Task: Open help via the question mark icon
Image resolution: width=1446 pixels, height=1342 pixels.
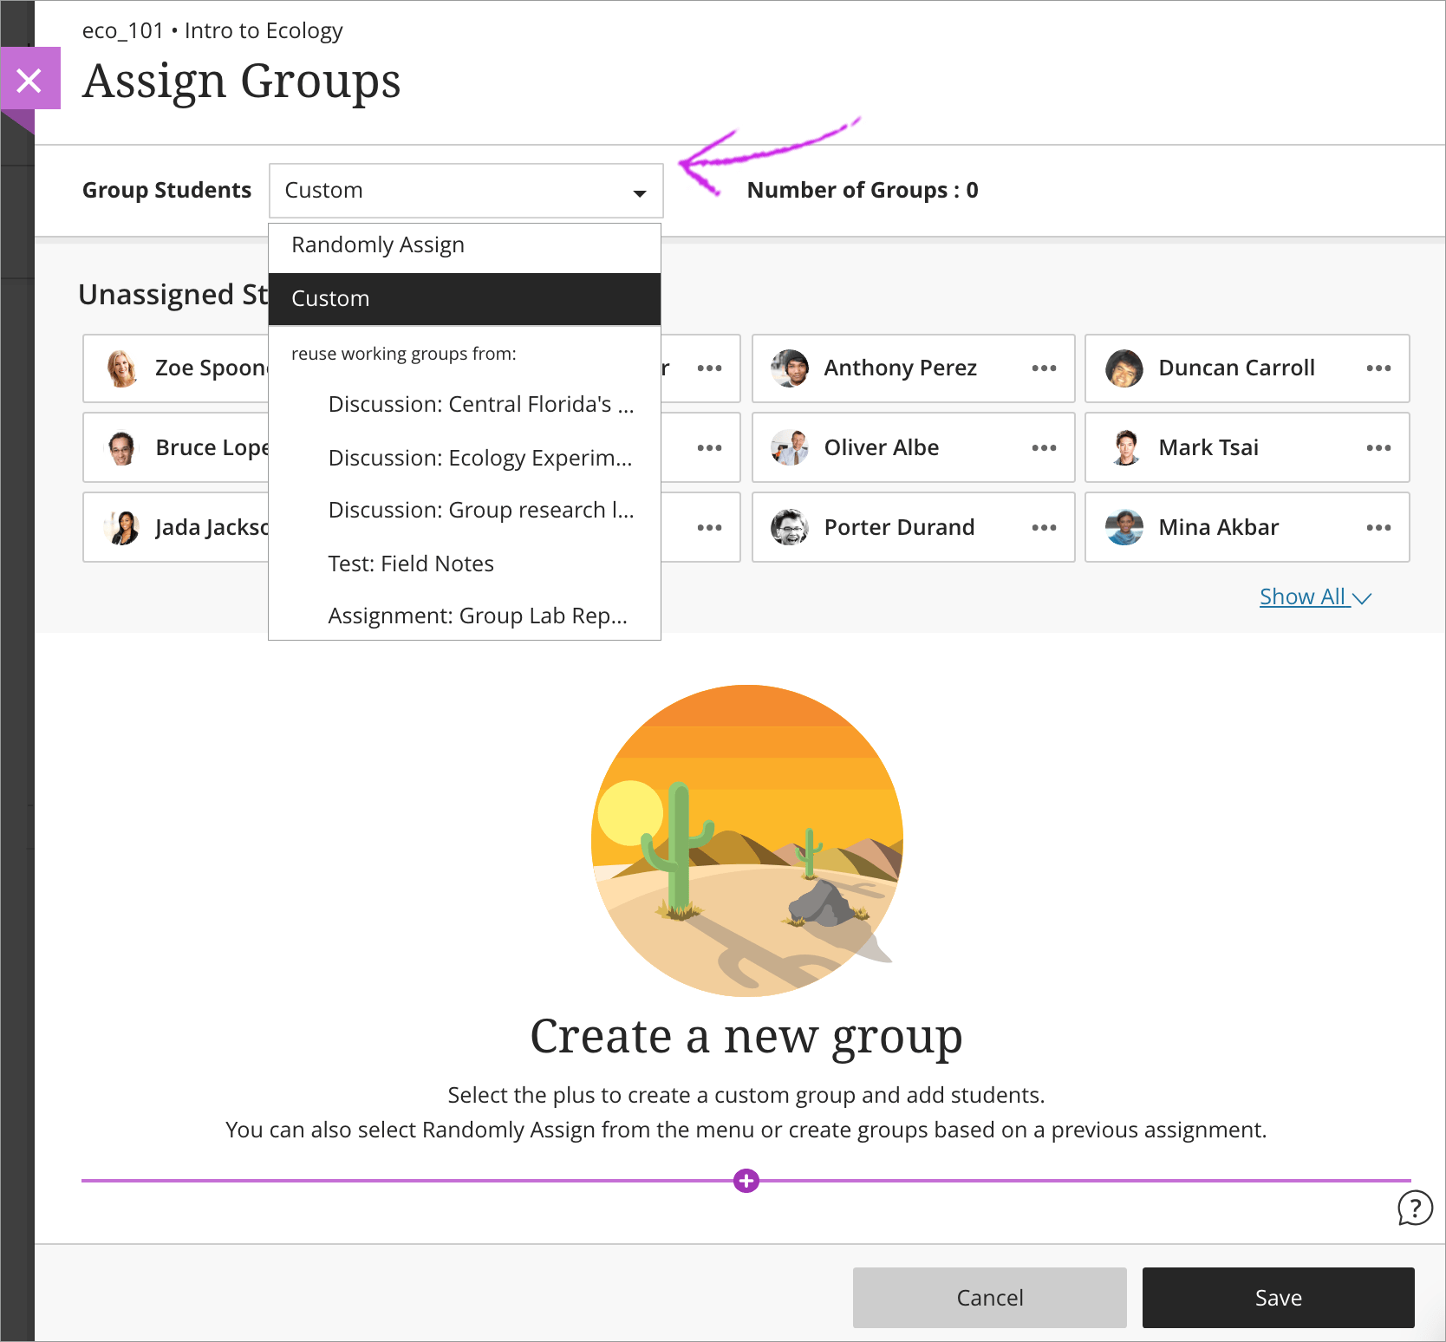Action: tap(1415, 1208)
